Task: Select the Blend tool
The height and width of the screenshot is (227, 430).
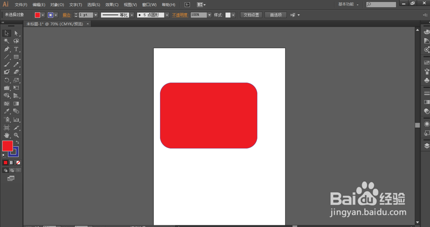Action: coord(16,111)
